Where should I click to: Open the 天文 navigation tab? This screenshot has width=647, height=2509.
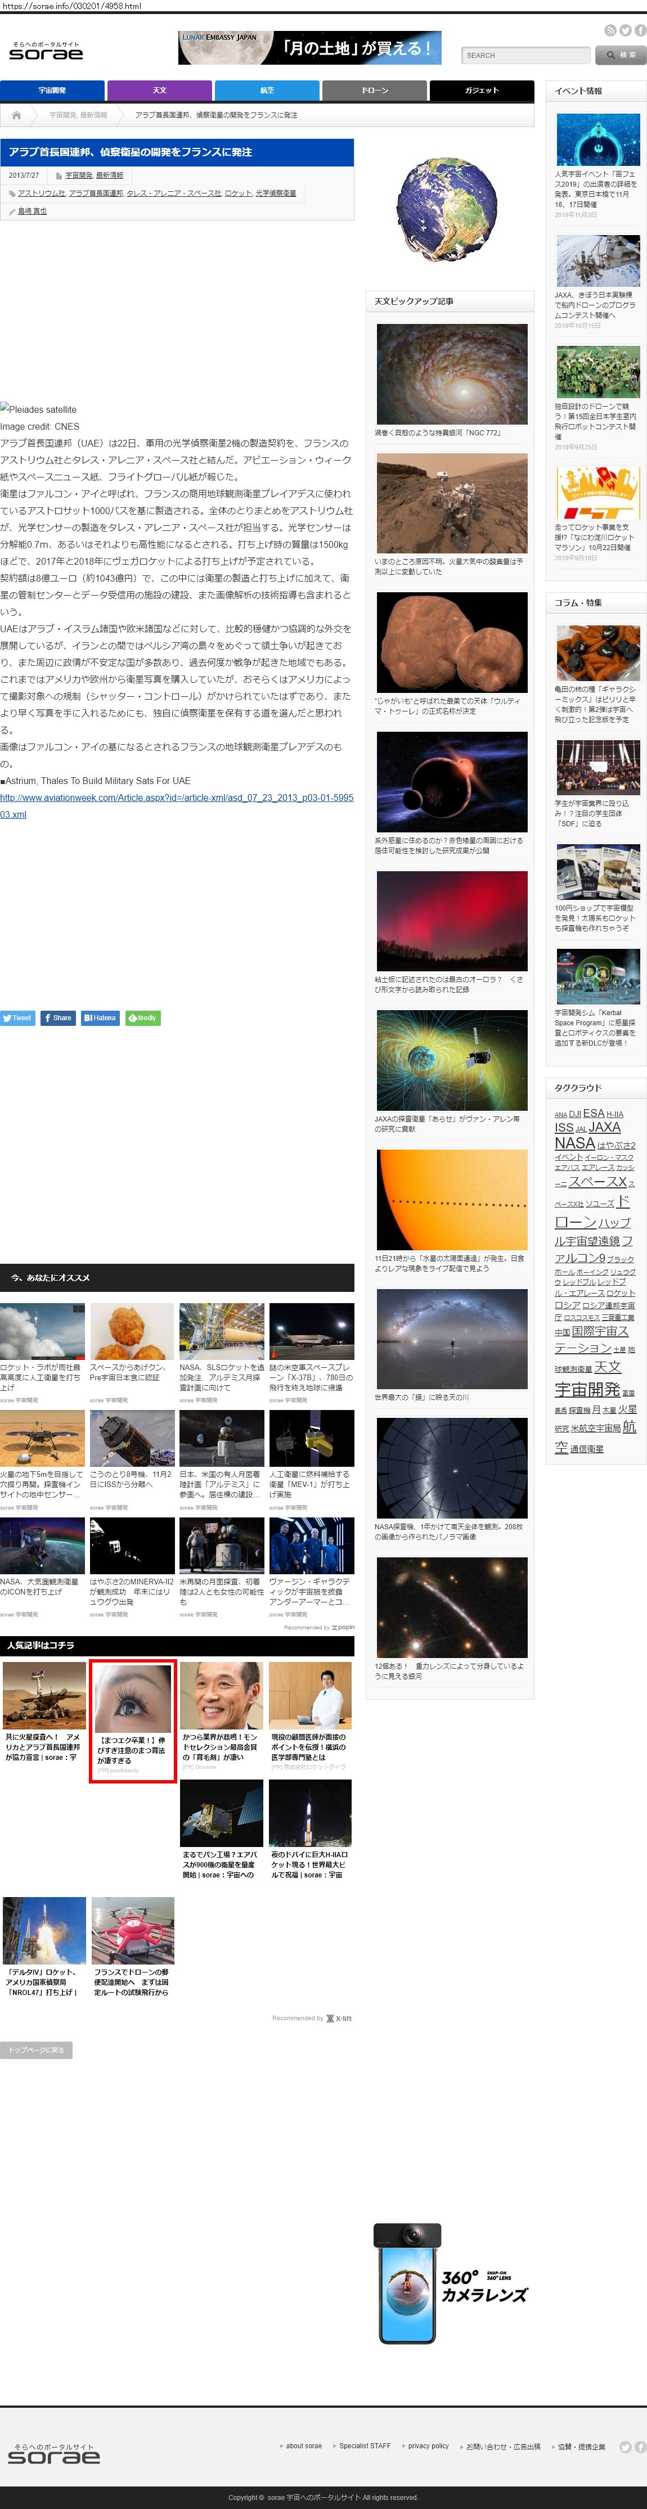(159, 91)
